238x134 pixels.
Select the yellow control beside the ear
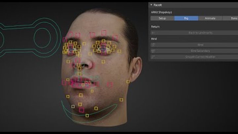pos(128,81)
